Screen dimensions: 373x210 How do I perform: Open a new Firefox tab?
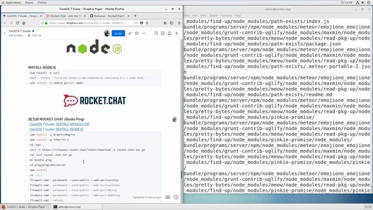pyautogui.click(x=135, y=16)
